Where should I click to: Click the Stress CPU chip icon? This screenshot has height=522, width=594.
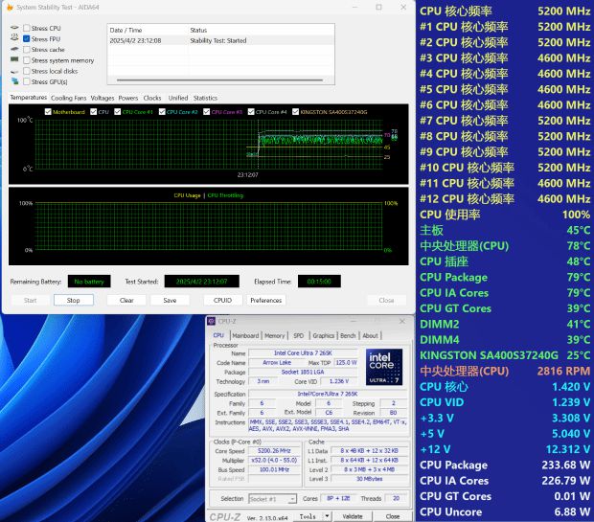[14, 28]
